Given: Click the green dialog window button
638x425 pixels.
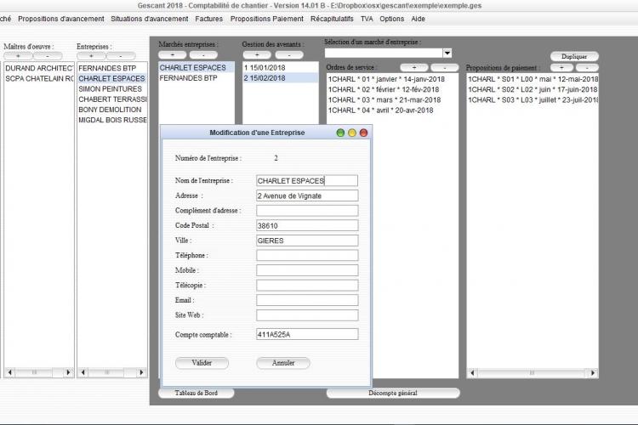Looking at the screenshot, I should pos(340,133).
